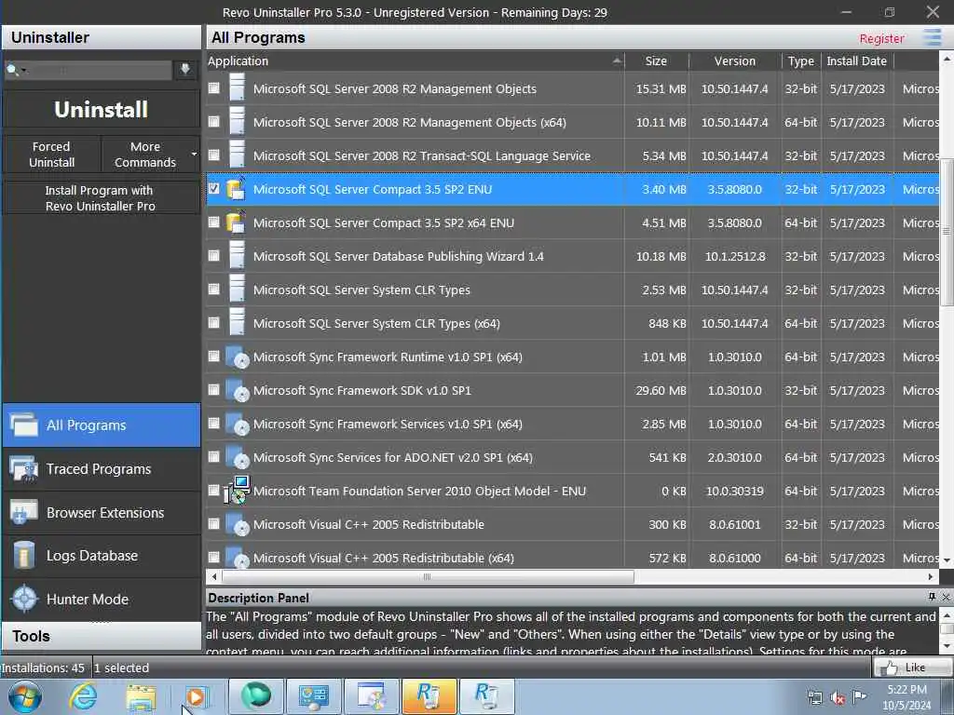This screenshot has height=715, width=954.
Task: Click the Visual C++ 2005 Redistributable 32-bit icon
Action: 237,524
